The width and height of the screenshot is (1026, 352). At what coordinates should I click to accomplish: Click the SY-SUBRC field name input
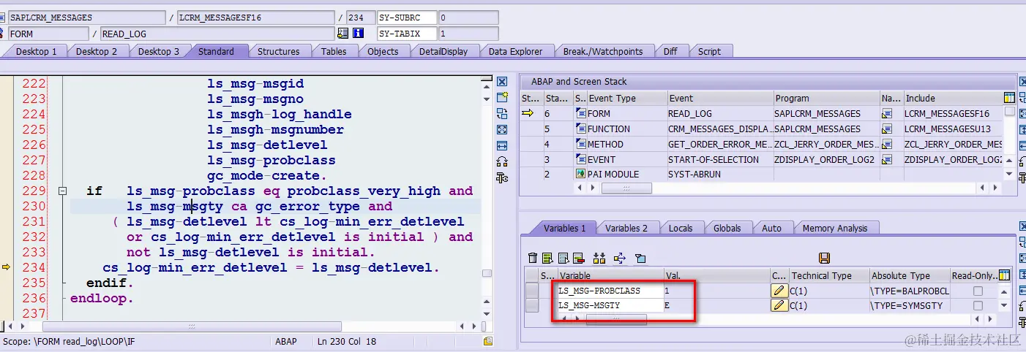[x=406, y=17]
